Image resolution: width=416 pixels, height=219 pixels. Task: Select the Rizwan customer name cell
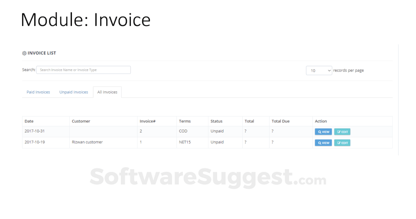87,142
